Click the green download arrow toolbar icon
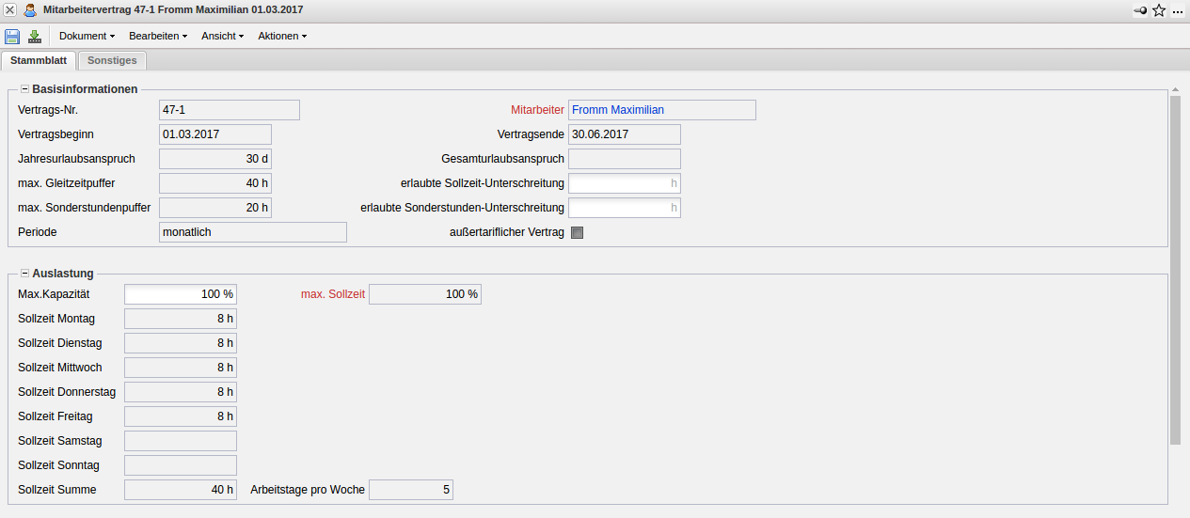Image resolution: width=1190 pixels, height=518 pixels. tap(35, 37)
